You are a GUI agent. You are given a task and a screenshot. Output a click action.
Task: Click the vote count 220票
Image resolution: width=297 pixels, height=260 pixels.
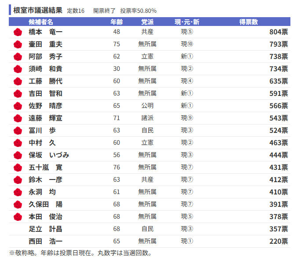click(x=279, y=241)
